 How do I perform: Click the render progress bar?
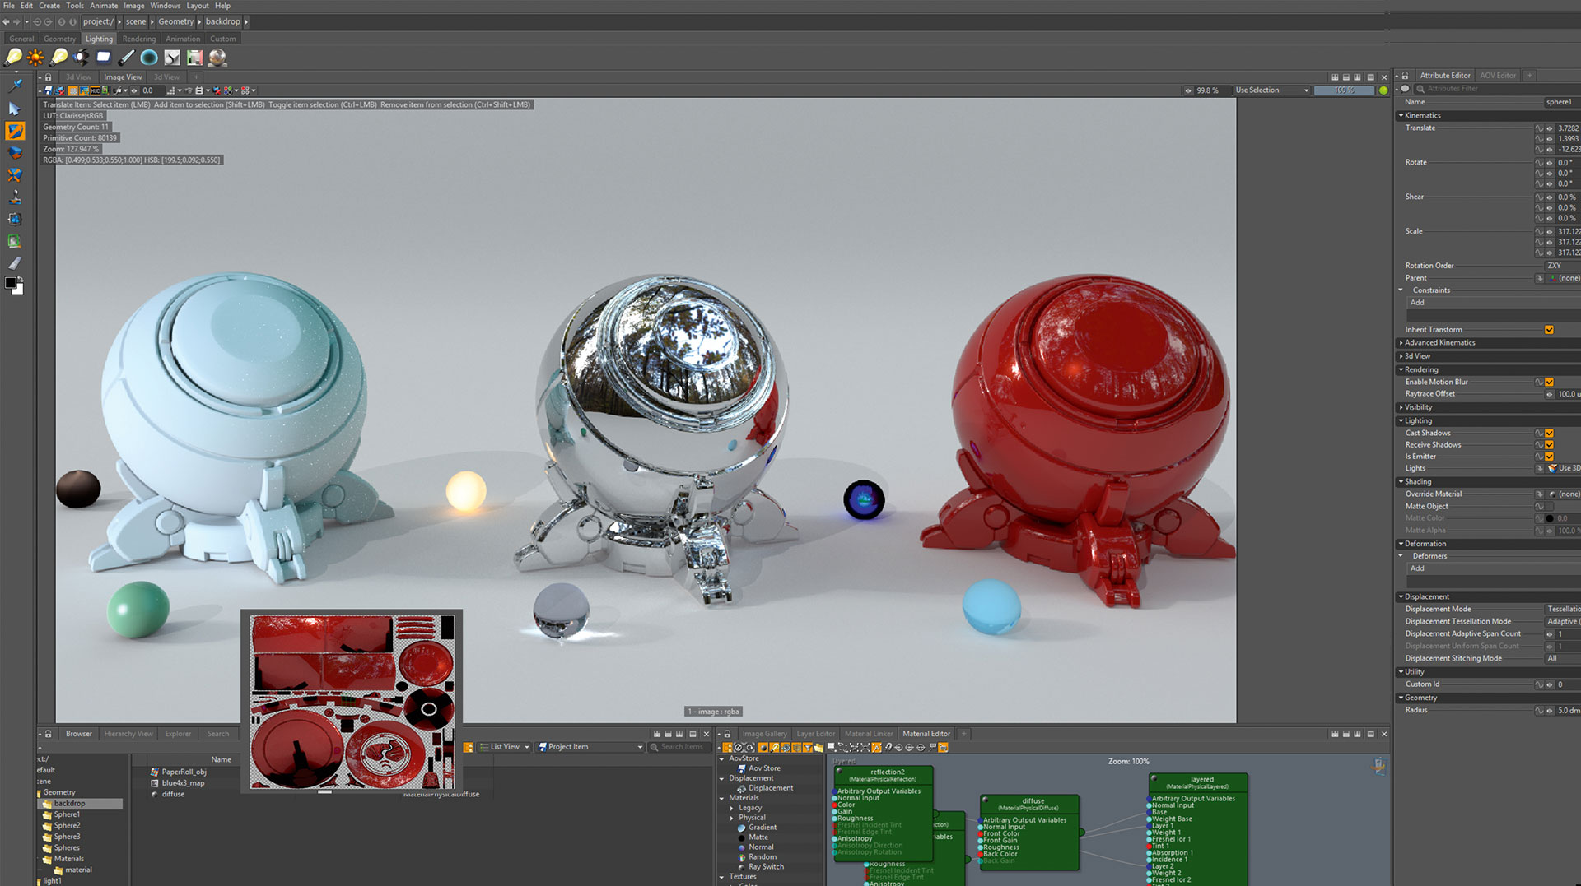pyautogui.click(x=1344, y=90)
